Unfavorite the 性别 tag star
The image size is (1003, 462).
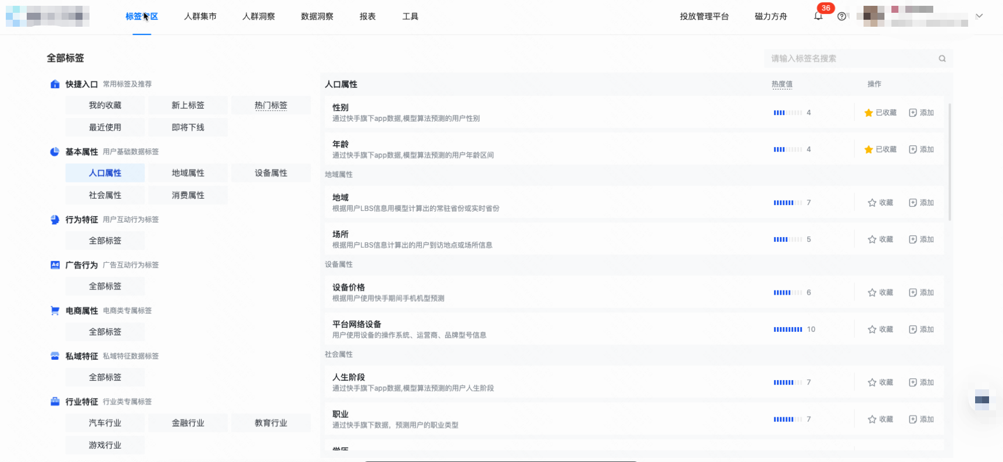click(x=869, y=113)
